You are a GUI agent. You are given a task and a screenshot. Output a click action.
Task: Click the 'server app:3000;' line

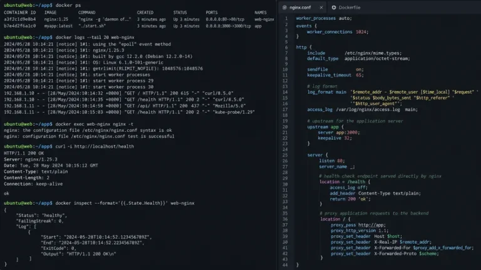(x=339, y=132)
